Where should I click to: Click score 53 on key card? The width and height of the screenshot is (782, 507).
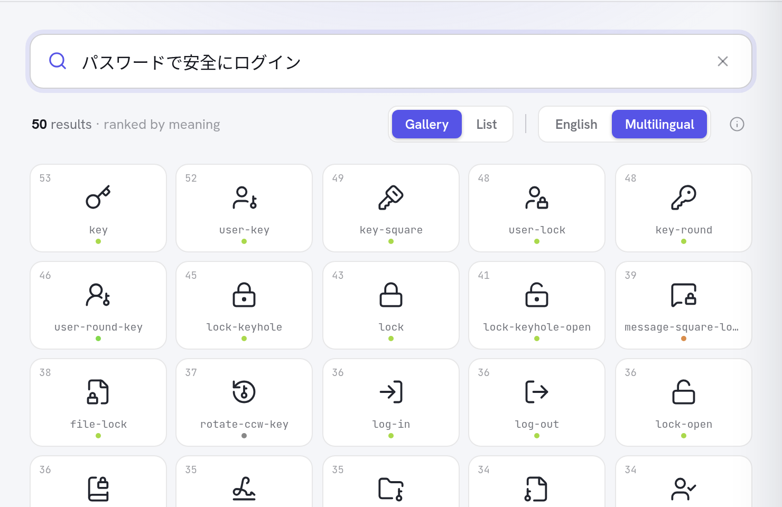pyautogui.click(x=45, y=178)
